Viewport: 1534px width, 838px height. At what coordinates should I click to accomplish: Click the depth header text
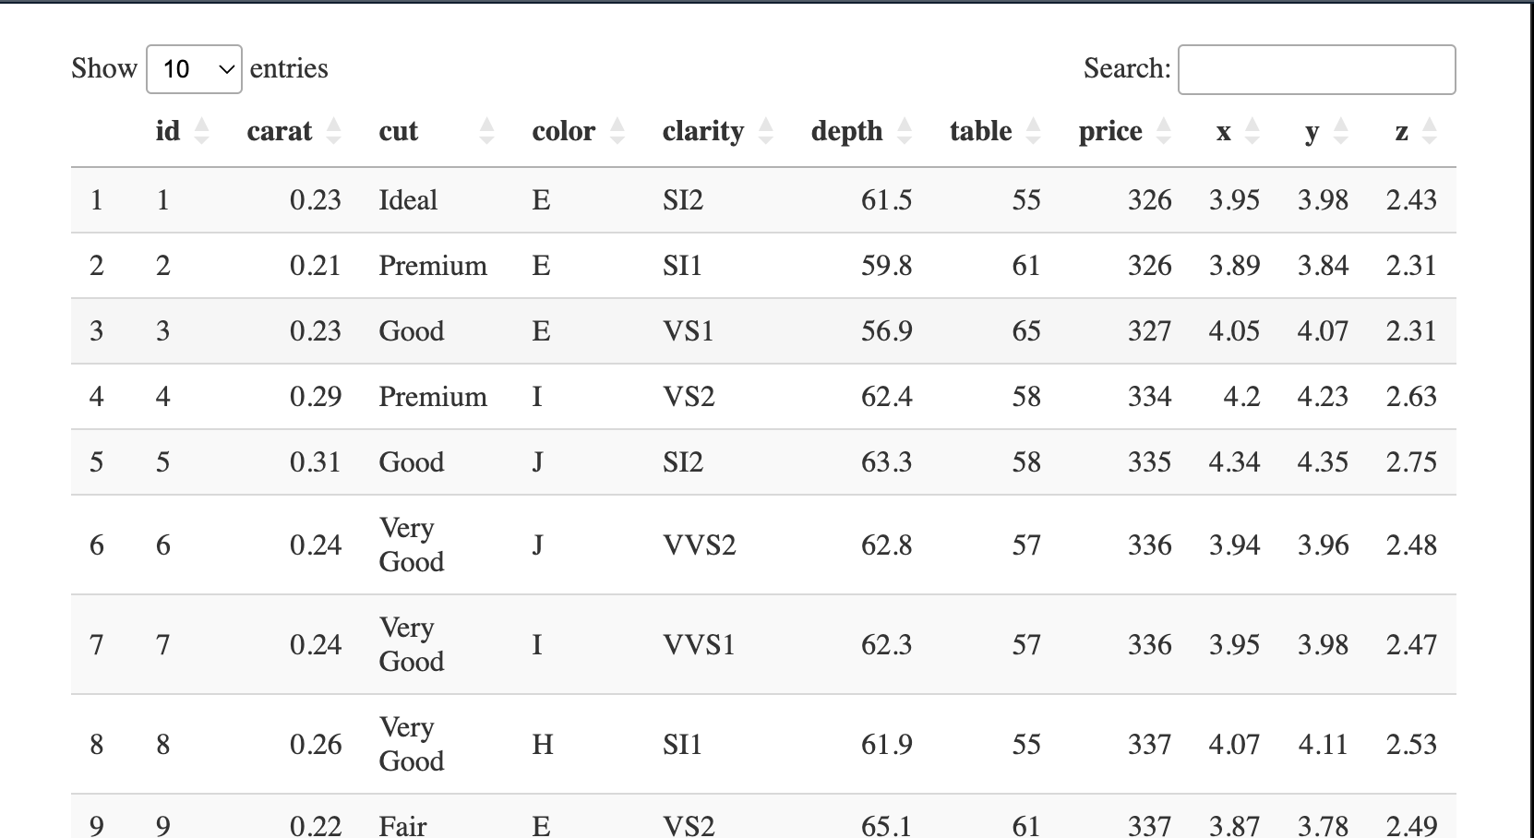click(846, 132)
